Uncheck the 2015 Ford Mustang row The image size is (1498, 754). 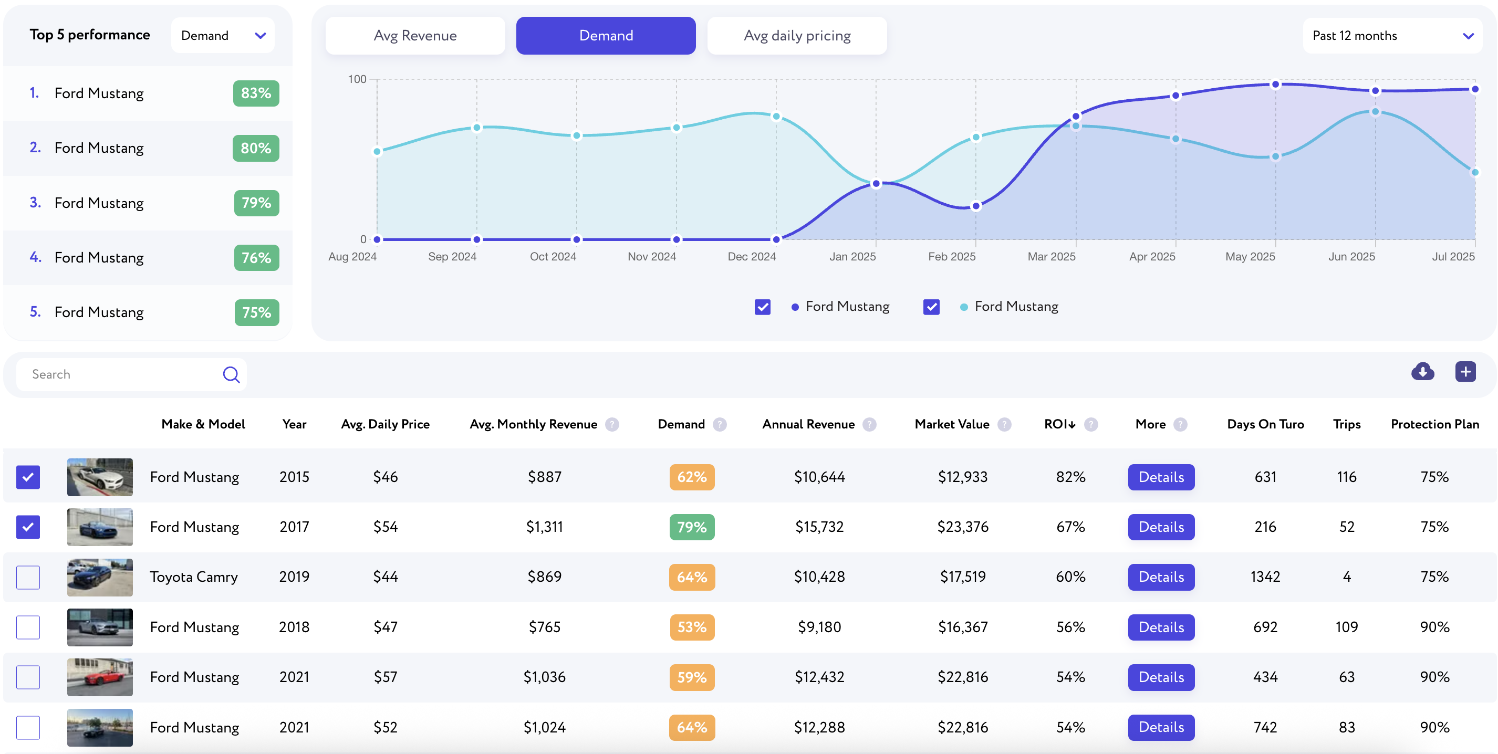[28, 477]
